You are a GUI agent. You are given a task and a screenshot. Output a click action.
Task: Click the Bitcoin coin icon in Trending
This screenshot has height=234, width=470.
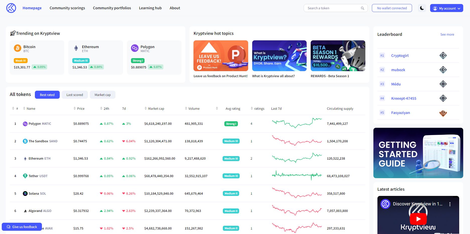[18, 48]
